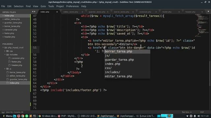
Task: Close the editar_tarea.php tab
Action: pyautogui.click(x=82, y=12)
